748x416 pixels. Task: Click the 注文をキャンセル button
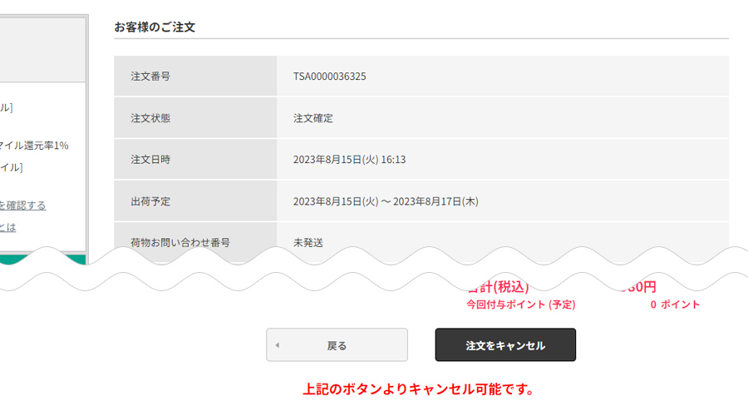[505, 344]
